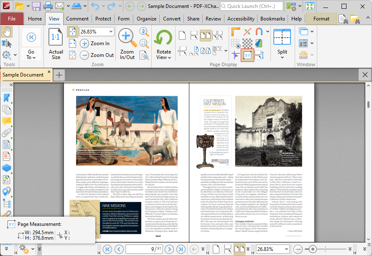Viewport: 372px width, 256px height.
Task: Click the Zoom In button
Action: tap(94, 44)
